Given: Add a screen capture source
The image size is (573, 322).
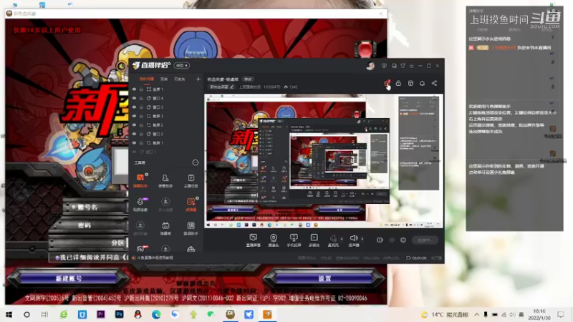Looking at the screenshot, I should 254,240.
